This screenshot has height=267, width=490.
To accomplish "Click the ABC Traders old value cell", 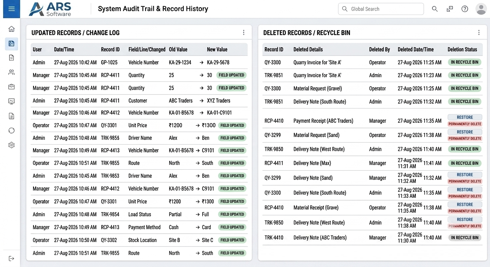I will (181, 101).
